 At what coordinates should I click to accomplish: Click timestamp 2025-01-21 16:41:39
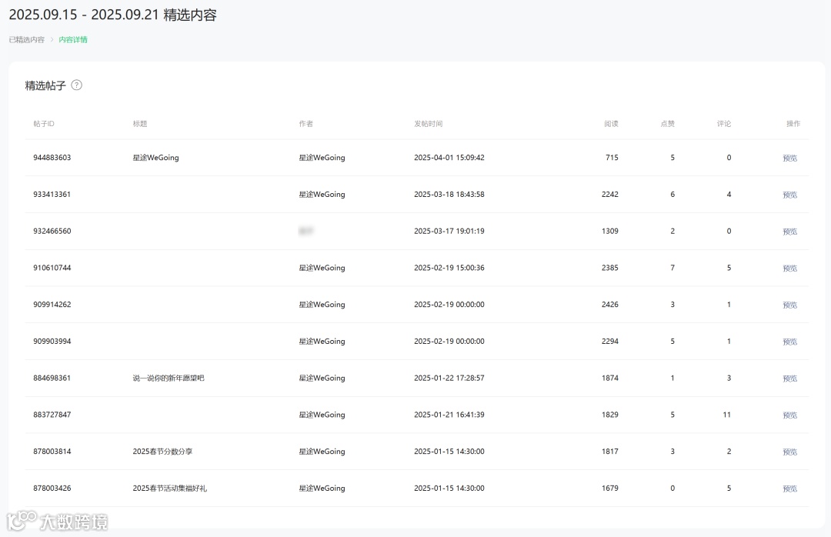[x=449, y=415]
